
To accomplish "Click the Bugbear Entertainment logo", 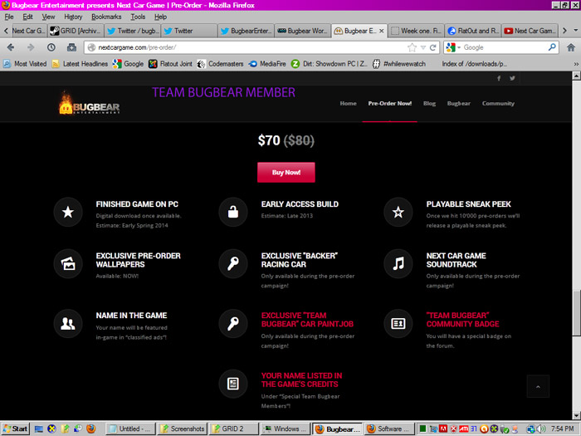I will click(90, 104).
